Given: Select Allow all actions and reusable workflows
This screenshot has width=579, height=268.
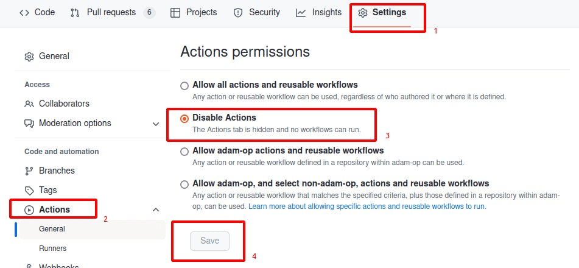Looking at the screenshot, I should point(184,86).
